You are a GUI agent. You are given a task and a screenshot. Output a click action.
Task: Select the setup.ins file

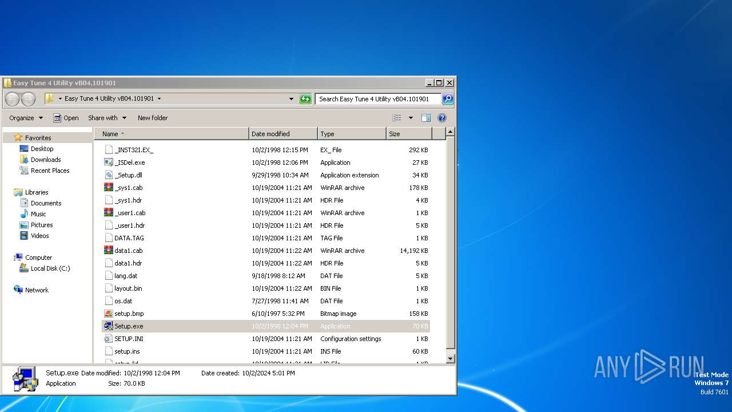127,351
